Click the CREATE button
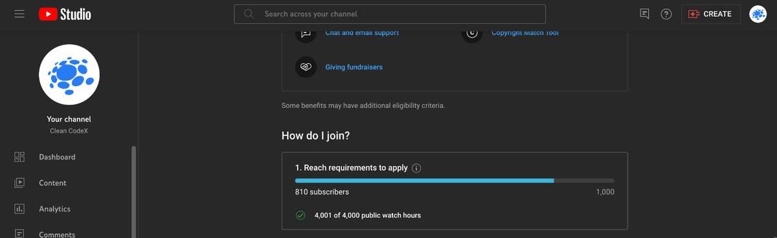Screen dimensions: 777x238 click(710, 14)
